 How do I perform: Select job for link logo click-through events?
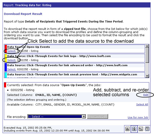(12, 60)
